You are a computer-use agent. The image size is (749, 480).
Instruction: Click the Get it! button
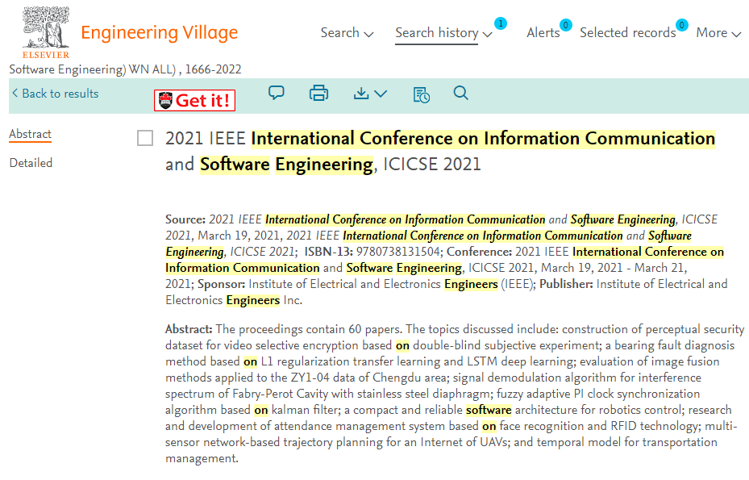194,100
